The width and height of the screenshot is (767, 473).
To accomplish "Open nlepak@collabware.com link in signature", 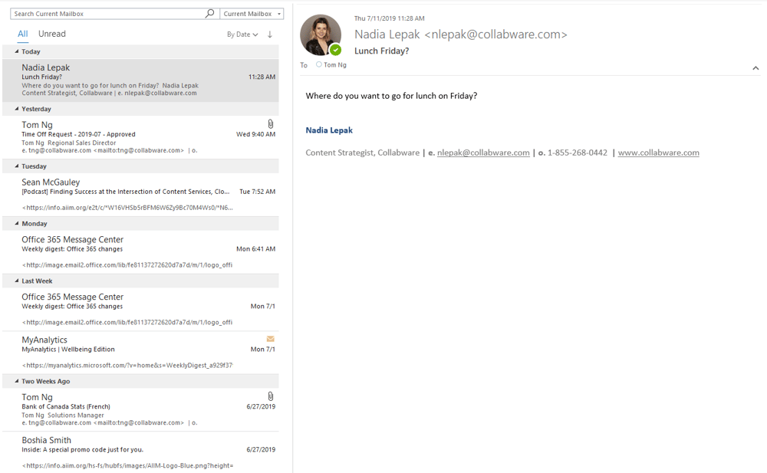I will [483, 153].
